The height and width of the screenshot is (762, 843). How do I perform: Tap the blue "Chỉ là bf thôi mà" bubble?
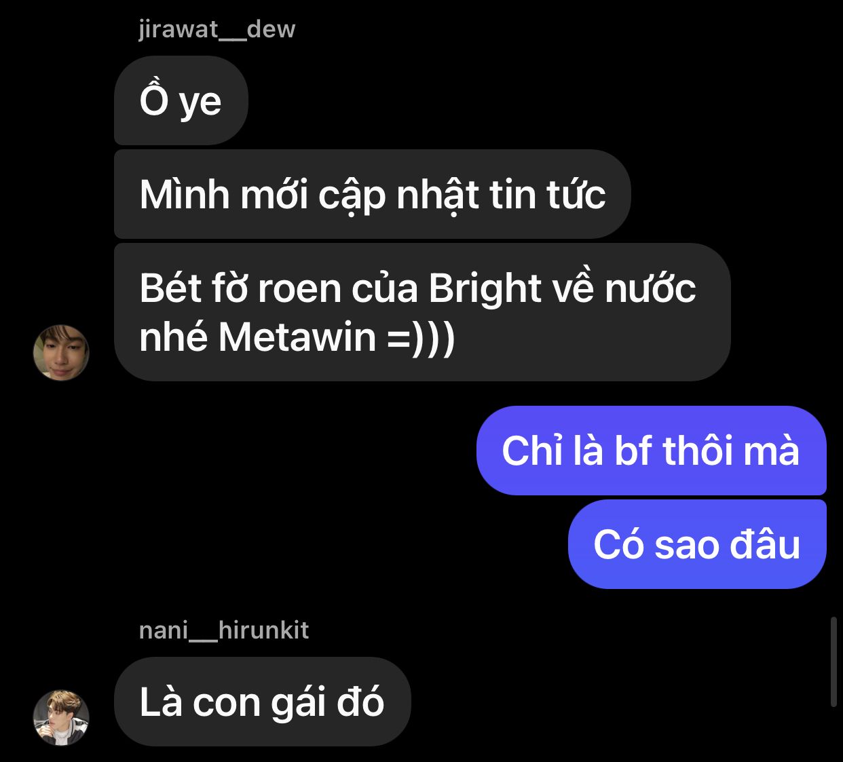point(650,451)
